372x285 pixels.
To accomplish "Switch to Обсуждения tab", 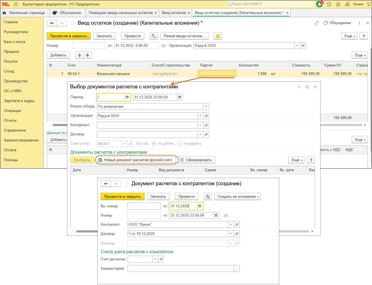I will click(x=68, y=13).
